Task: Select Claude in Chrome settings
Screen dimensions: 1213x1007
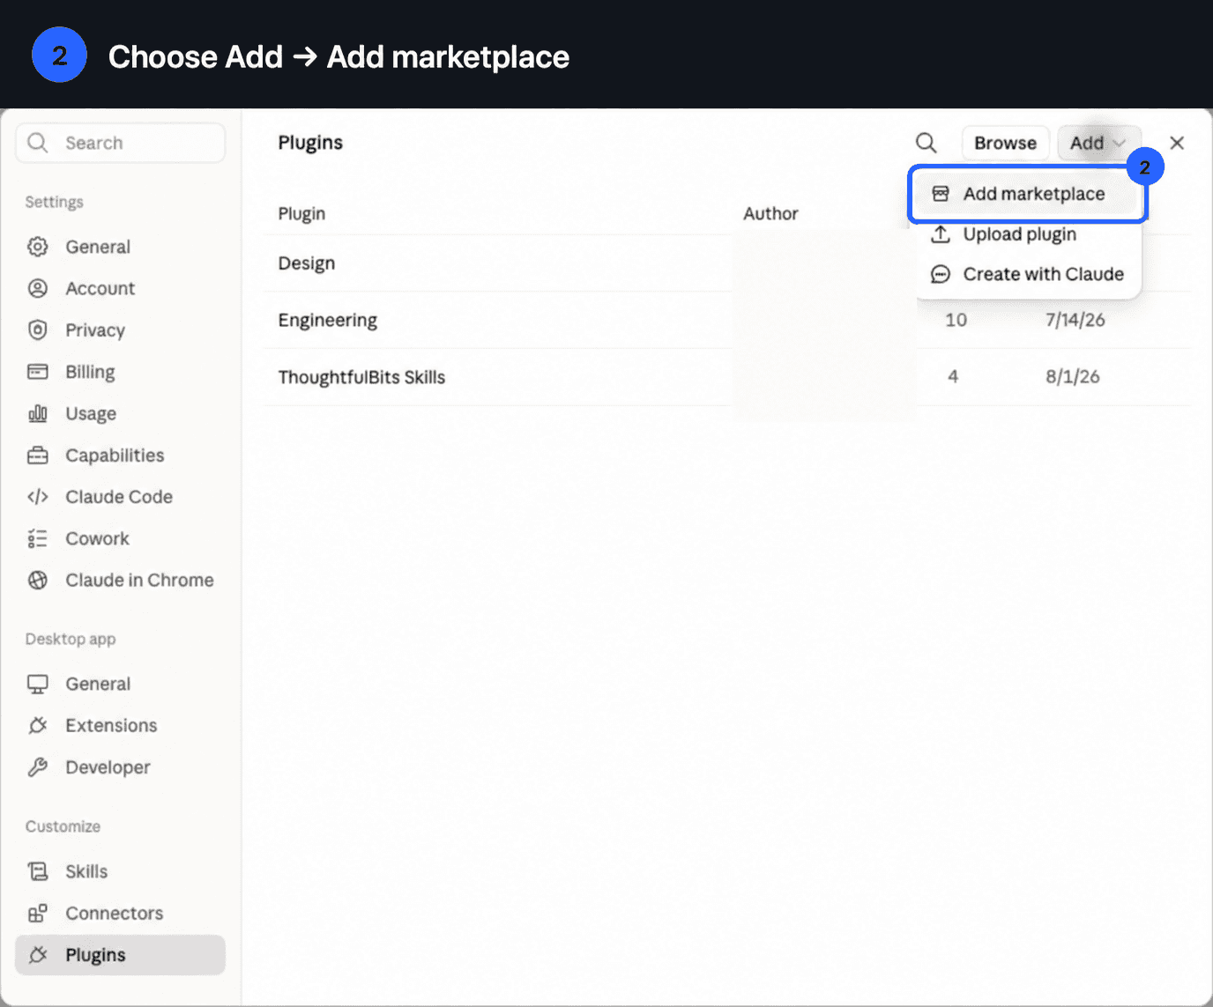Action: [x=121, y=580]
